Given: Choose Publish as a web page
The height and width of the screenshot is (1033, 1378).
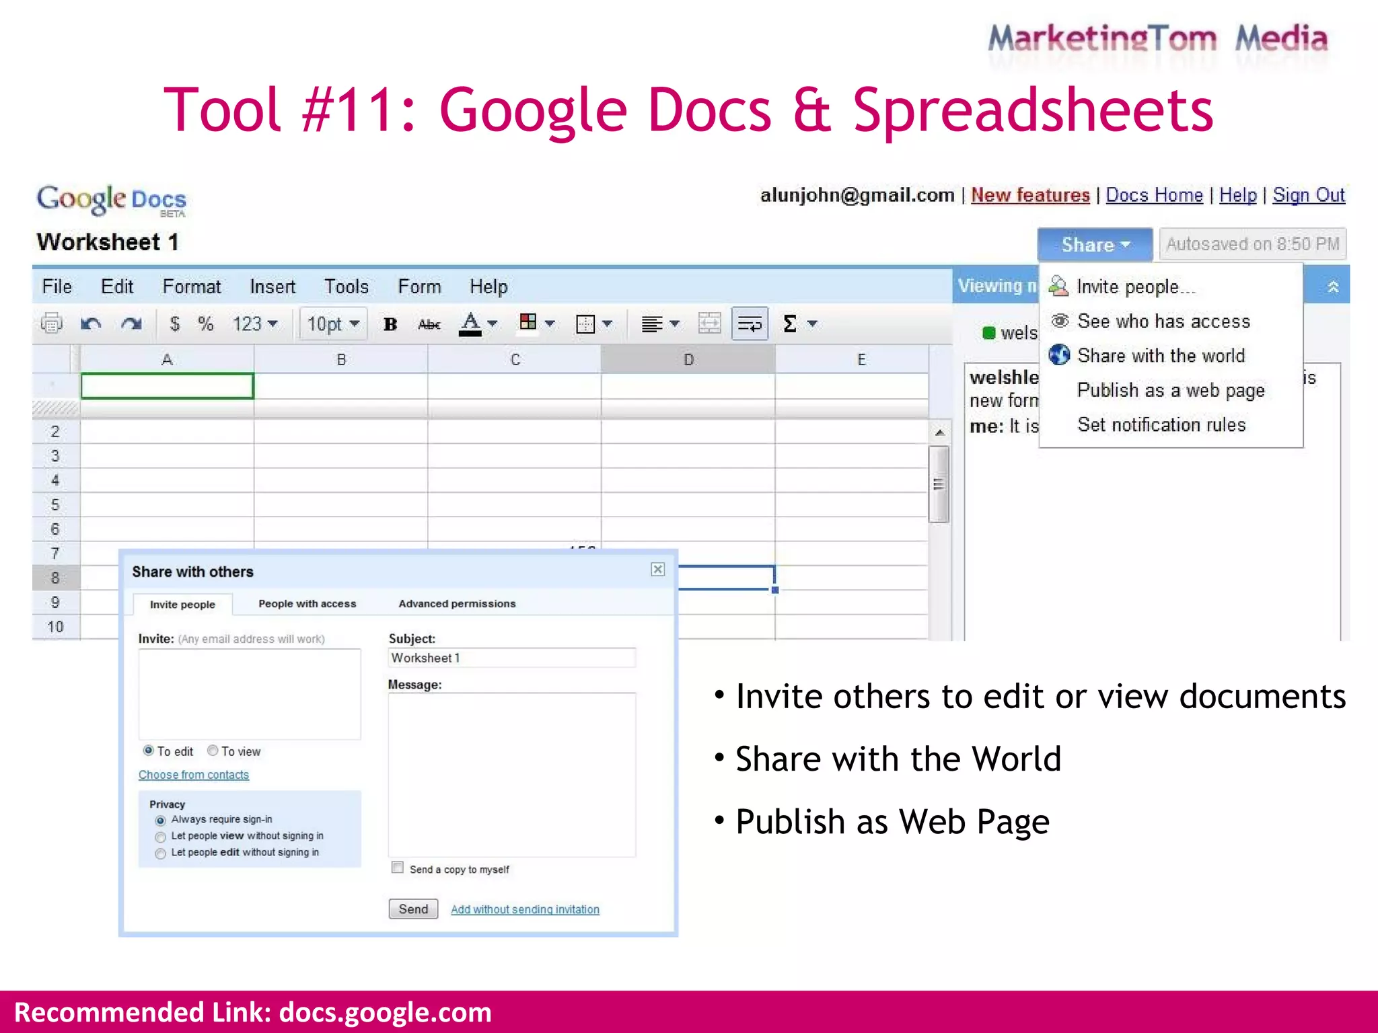Looking at the screenshot, I should click(1171, 391).
